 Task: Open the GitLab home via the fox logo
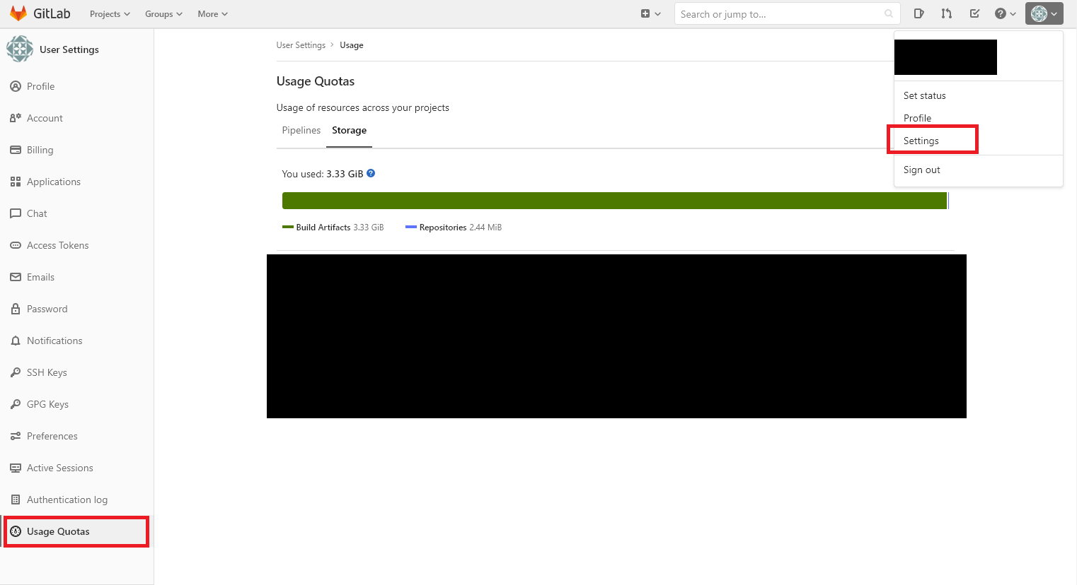click(19, 13)
